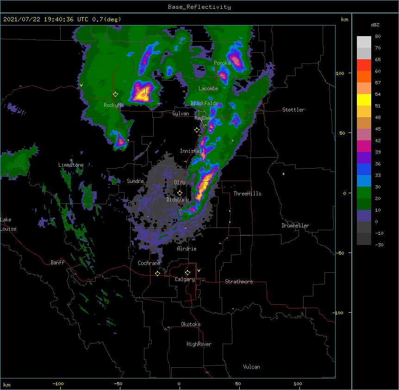Select the magenta 42-39 dBZ legend swatch

(364, 146)
